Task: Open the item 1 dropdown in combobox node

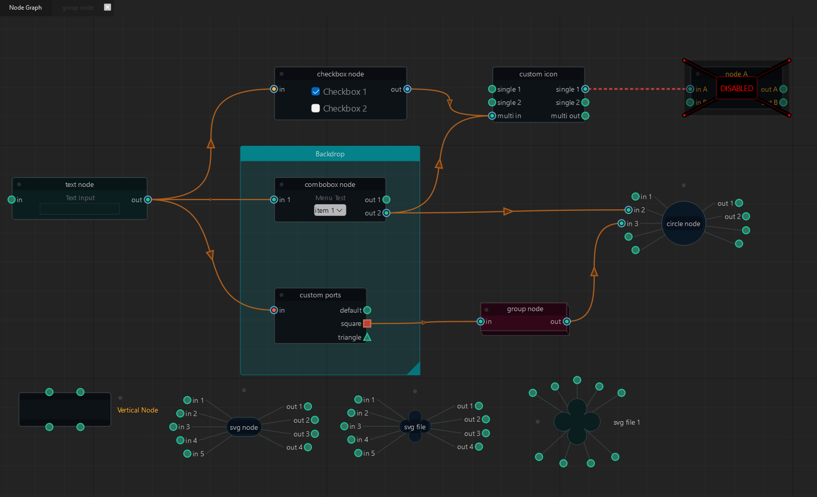Action: pyautogui.click(x=330, y=210)
